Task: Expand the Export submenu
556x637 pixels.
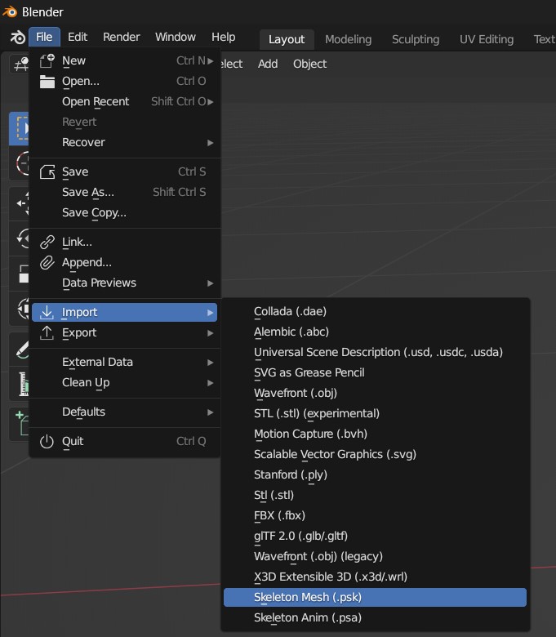Action: coord(211,333)
